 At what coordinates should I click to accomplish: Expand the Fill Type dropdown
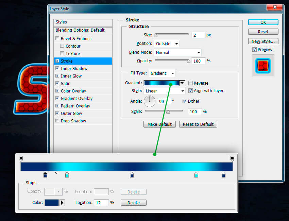[162, 73]
